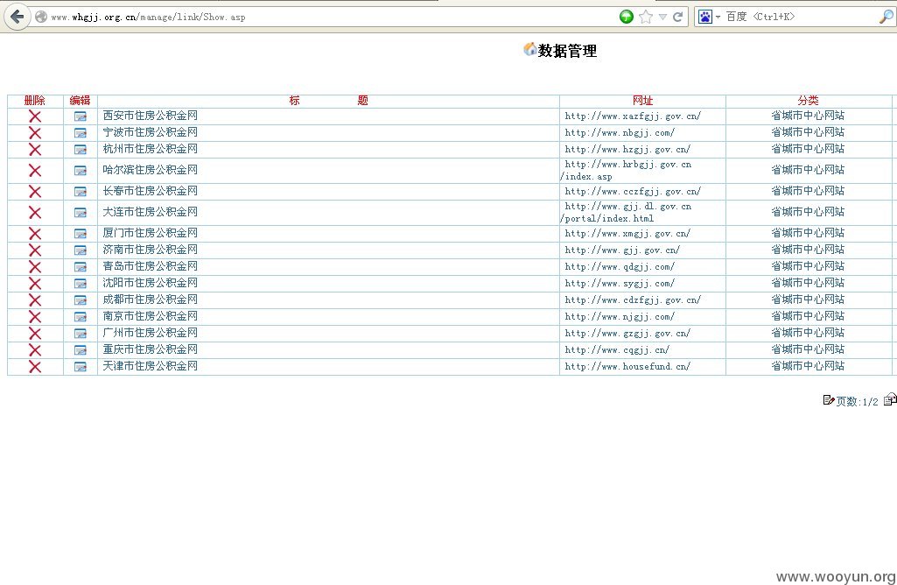Delete the 厦门市住房公积金网 entry
Viewport: 897px width, 585px height.
pos(35,234)
